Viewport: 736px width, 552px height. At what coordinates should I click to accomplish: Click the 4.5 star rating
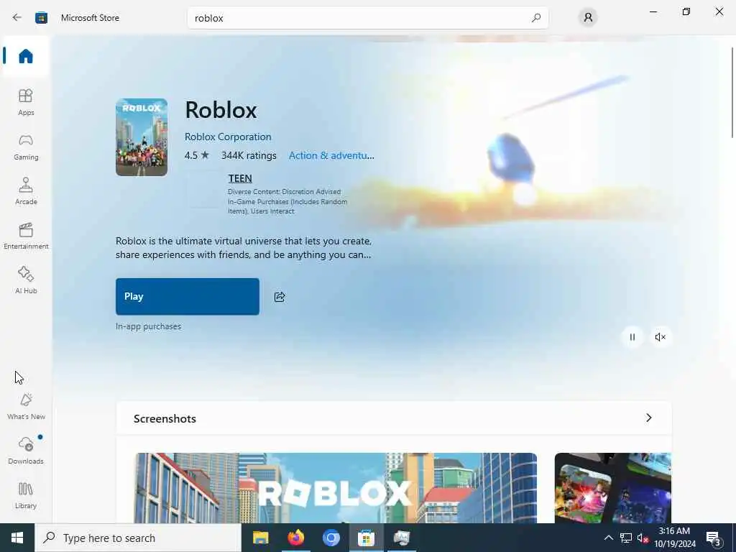pyautogui.click(x=197, y=155)
